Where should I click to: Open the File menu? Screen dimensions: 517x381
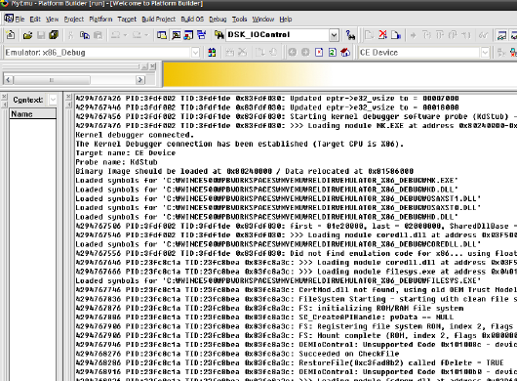pyautogui.click(x=20, y=20)
